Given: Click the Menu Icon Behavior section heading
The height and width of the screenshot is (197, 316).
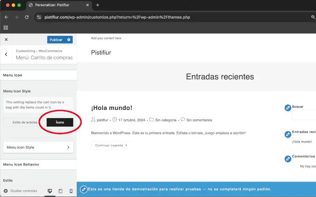Looking at the screenshot, I should (x=21, y=164).
